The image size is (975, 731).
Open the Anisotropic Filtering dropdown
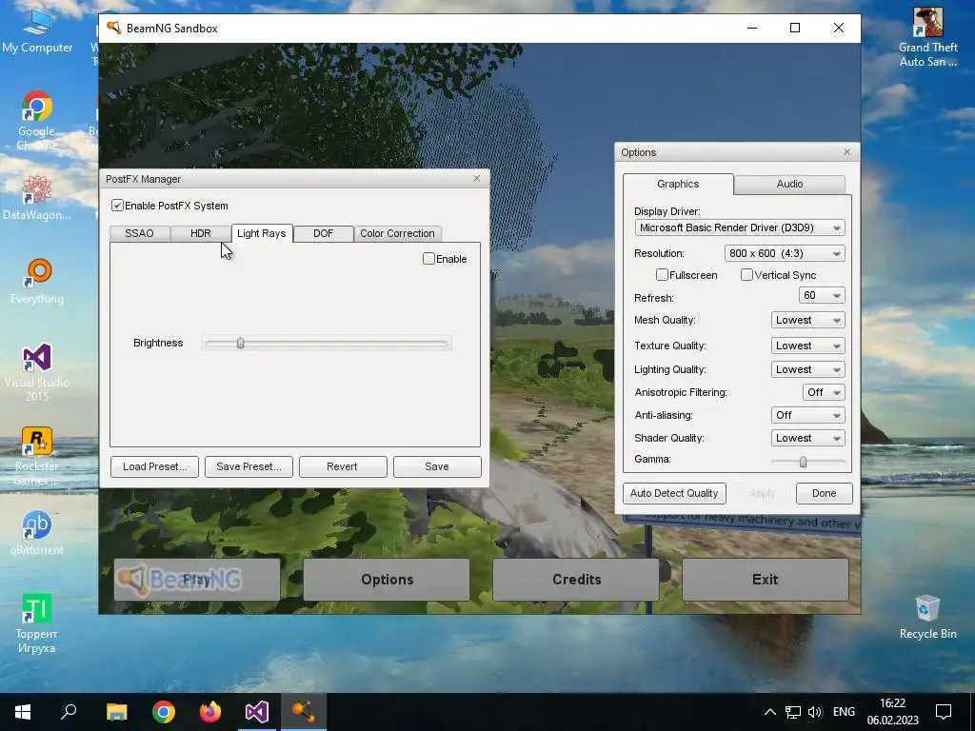[824, 392]
